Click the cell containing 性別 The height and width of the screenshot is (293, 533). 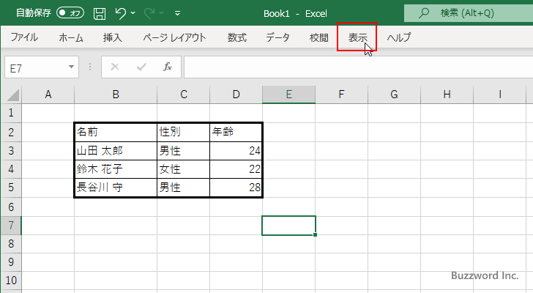(184, 132)
